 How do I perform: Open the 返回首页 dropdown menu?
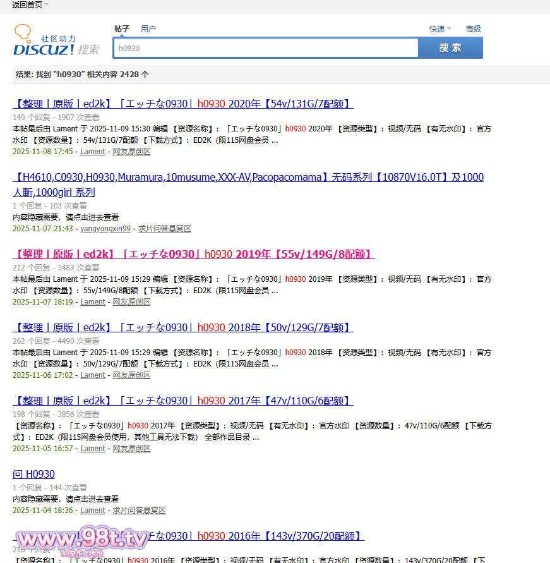pyautogui.click(x=30, y=5)
